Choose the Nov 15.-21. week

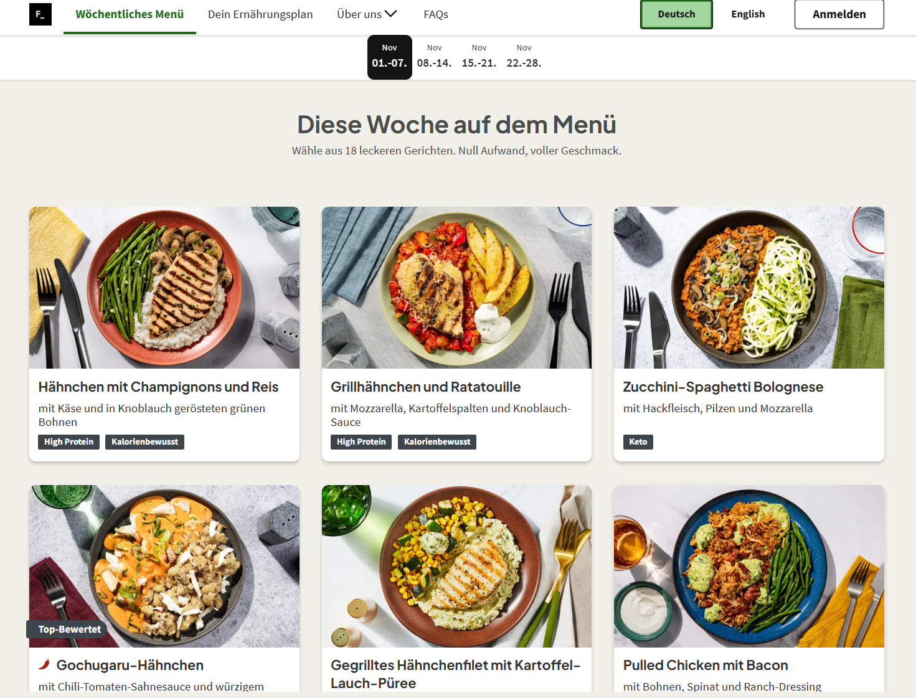point(479,57)
